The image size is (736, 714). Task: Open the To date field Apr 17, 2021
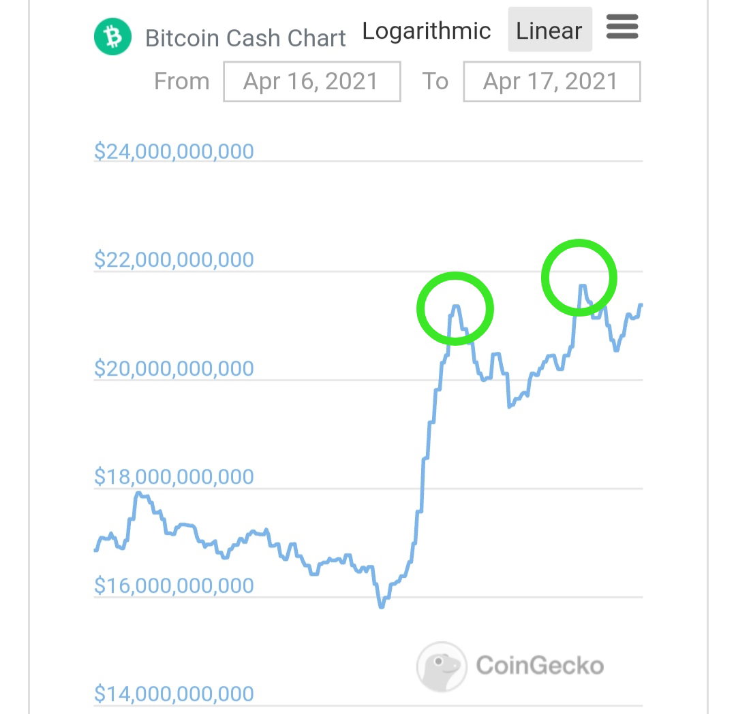pyautogui.click(x=551, y=81)
